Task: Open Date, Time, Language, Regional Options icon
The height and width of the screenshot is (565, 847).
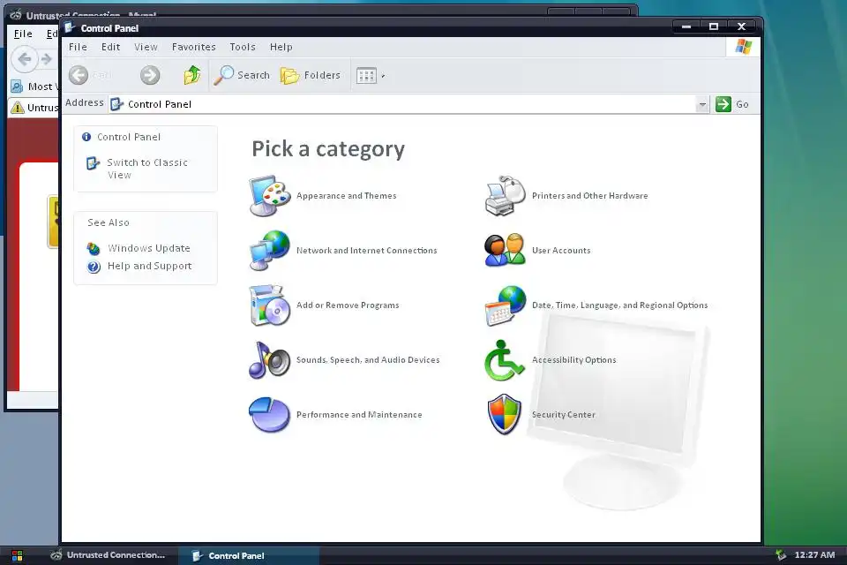Action: click(505, 305)
